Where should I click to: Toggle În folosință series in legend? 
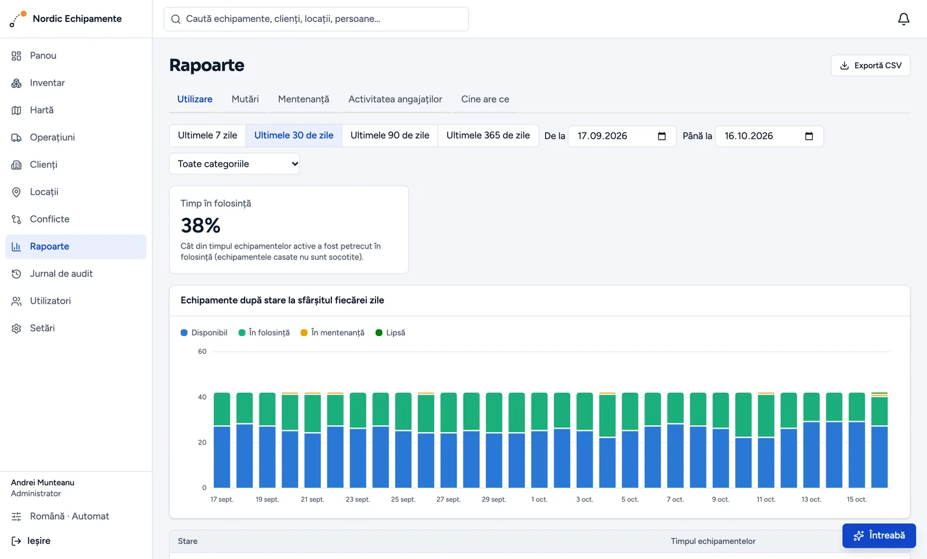tap(264, 333)
